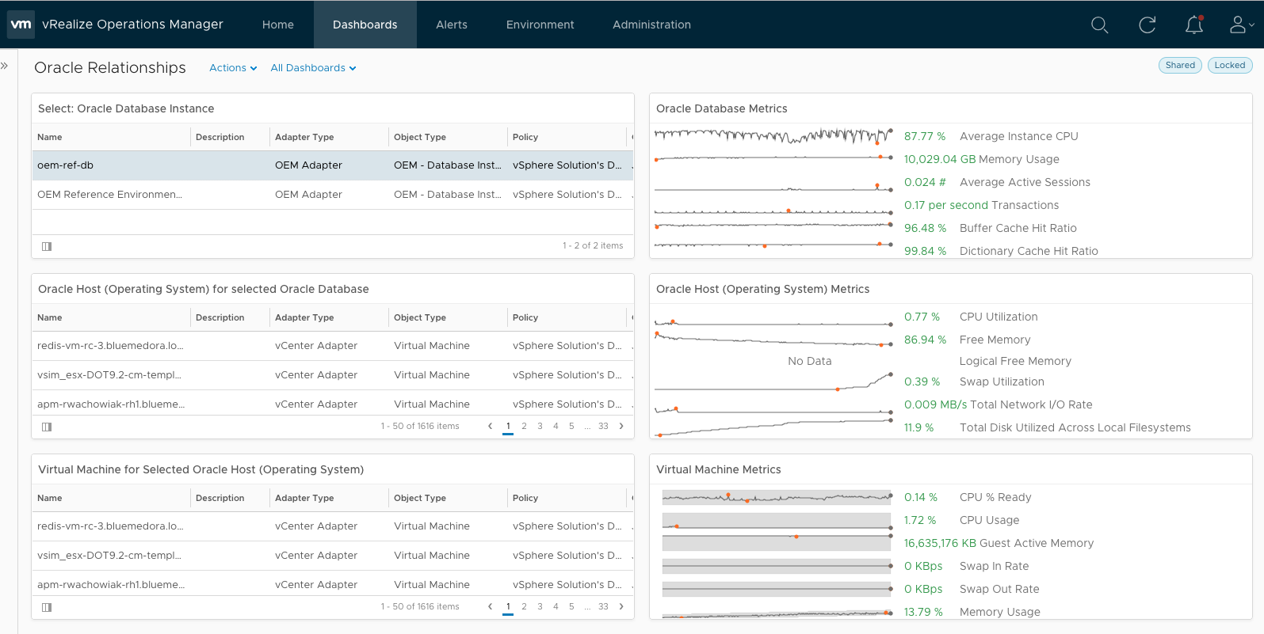Sort Oracle Host list by Object Type

(x=420, y=317)
